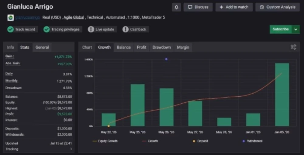Click the purple withdrawal marker dot
The height and width of the screenshot is (155, 304).
(166, 59)
